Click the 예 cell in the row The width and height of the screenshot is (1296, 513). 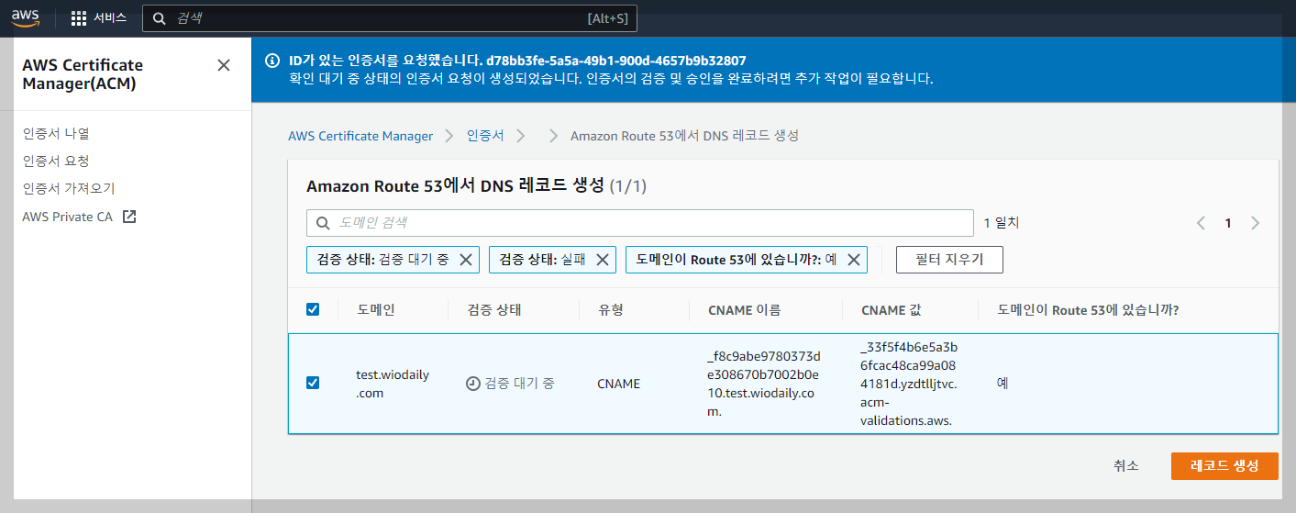[x=1002, y=384]
